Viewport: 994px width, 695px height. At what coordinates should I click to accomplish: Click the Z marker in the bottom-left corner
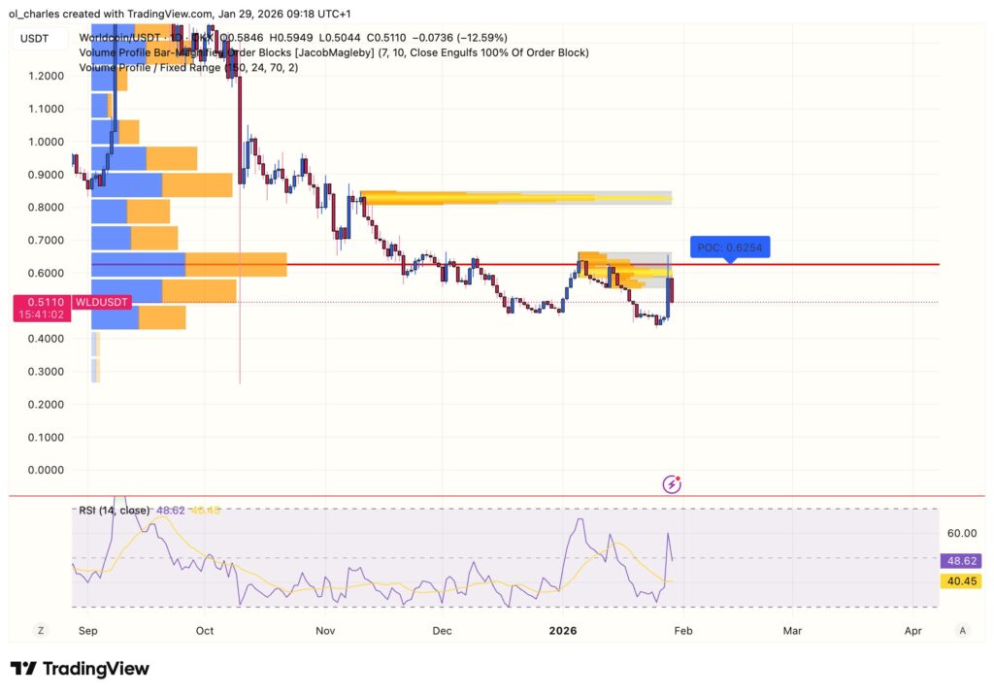41,630
